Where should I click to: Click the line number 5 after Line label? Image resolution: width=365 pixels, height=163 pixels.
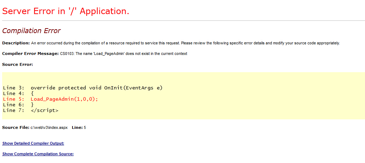[x=85, y=127]
